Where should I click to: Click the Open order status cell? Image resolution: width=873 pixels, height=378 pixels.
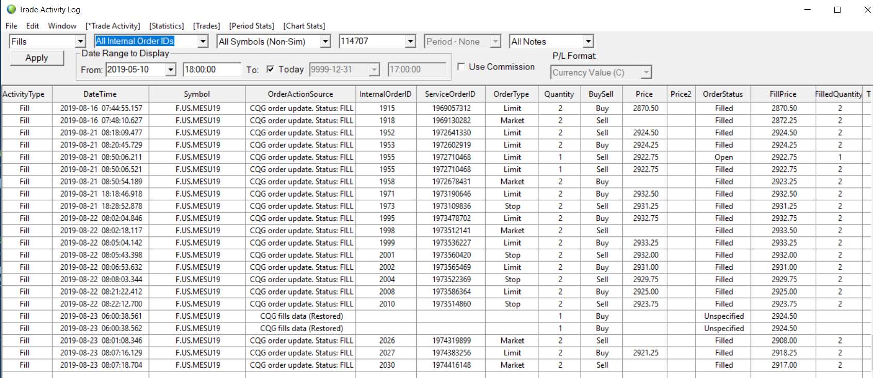pos(724,157)
